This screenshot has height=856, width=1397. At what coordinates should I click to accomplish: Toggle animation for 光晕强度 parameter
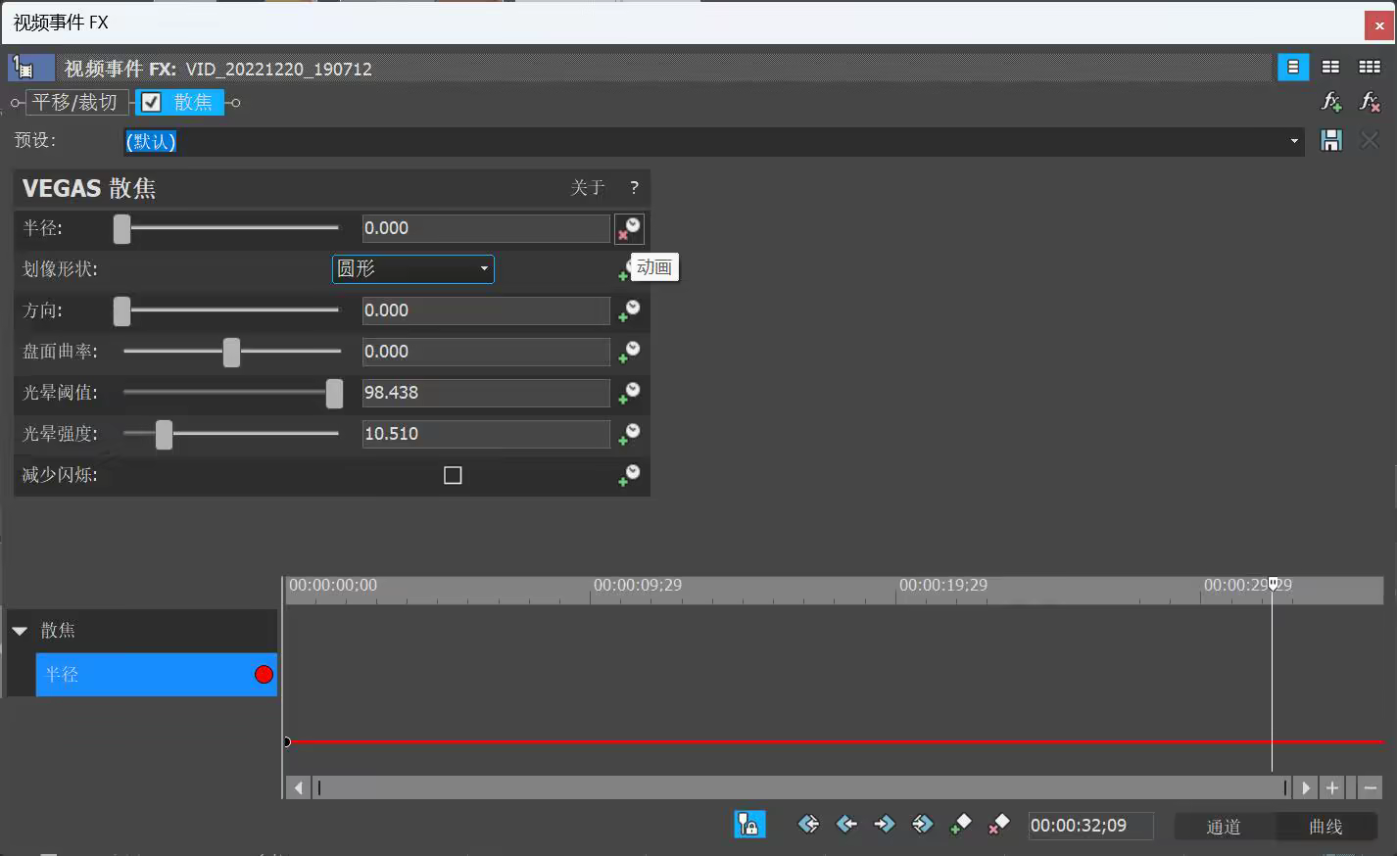[x=628, y=434]
